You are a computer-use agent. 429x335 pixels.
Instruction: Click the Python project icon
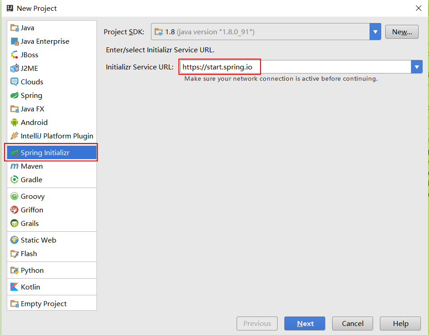(x=14, y=271)
